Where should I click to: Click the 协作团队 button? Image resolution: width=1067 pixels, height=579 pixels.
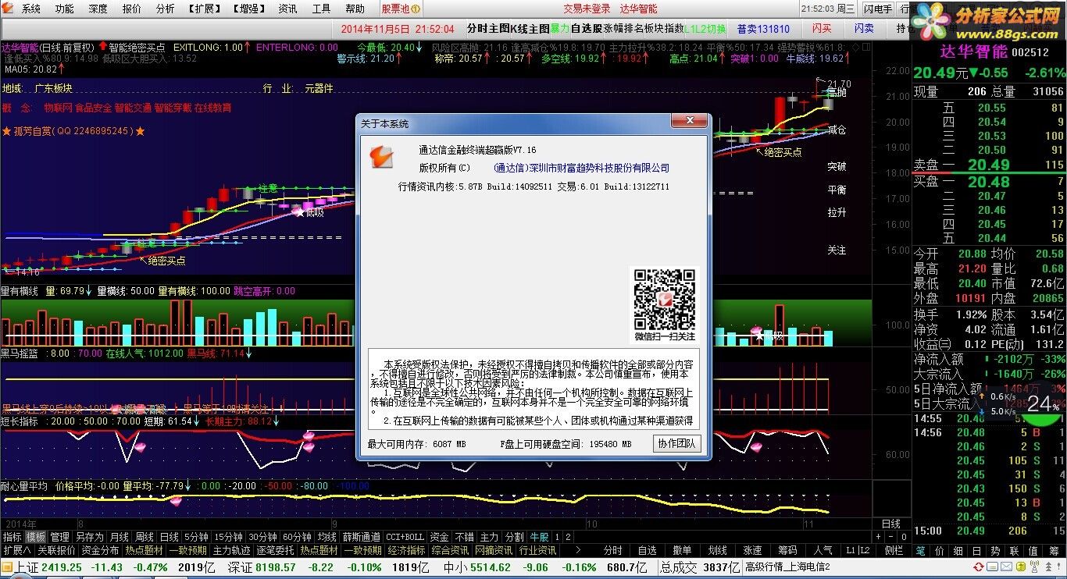point(677,443)
